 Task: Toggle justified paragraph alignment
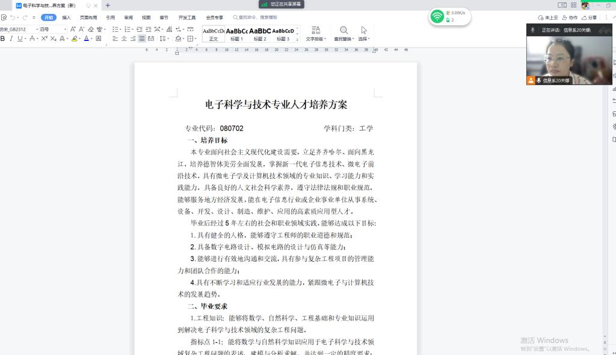click(142, 39)
